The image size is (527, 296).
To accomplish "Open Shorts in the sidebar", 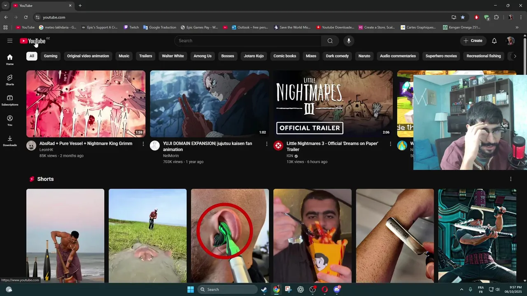I will point(10,80).
